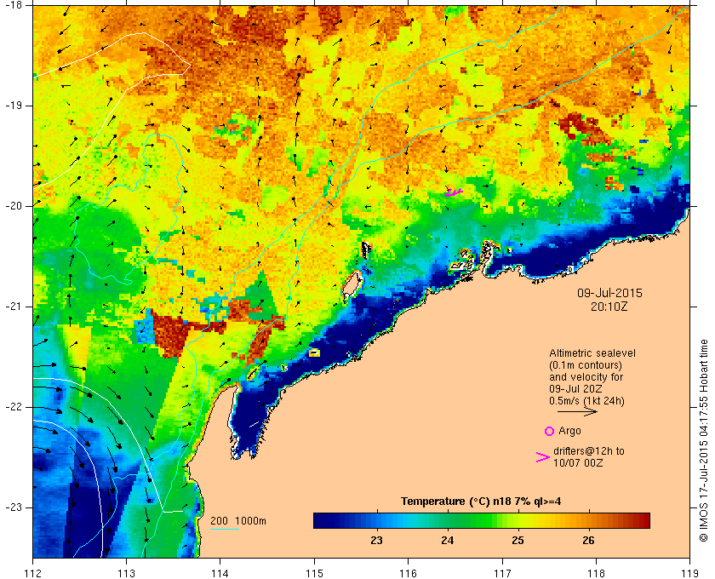Click the date label 09-Jul-2015
Screen dimensions: 715x579
click(609, 293)
